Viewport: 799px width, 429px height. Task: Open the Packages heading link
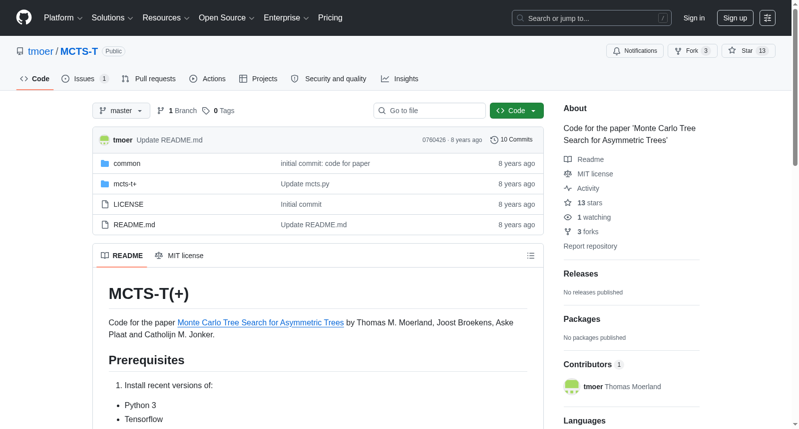[x=582, y=319]
